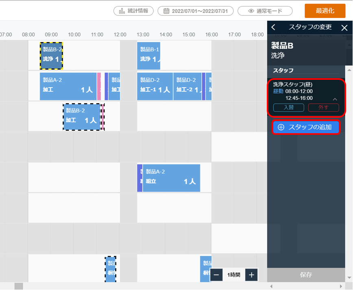Select the 梱包 task block near 16:00
Screen dimensions: 353x290
pos(206,269)
